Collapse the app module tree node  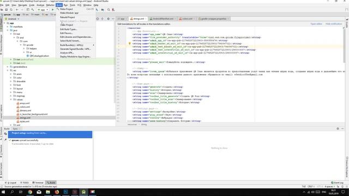click(5, 23)
